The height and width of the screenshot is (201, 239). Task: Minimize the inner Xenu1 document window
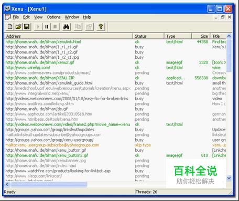point(216,17)
